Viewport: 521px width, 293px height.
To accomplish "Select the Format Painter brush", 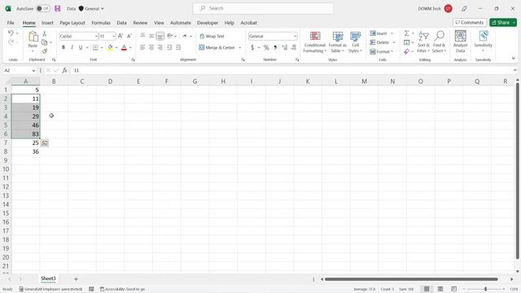I will pos(45,50).
